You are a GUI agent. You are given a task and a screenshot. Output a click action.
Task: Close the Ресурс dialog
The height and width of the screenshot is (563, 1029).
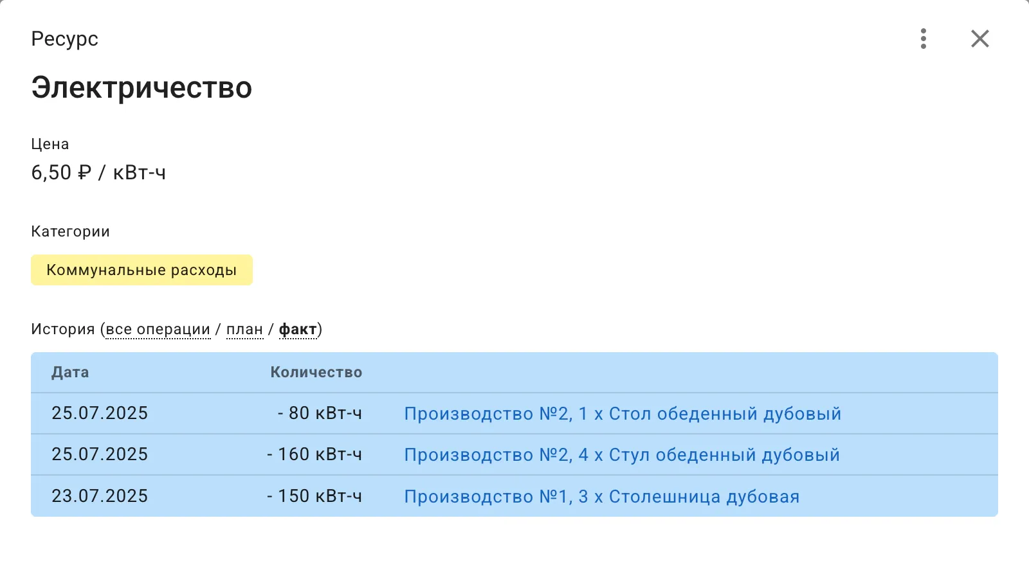979,39
